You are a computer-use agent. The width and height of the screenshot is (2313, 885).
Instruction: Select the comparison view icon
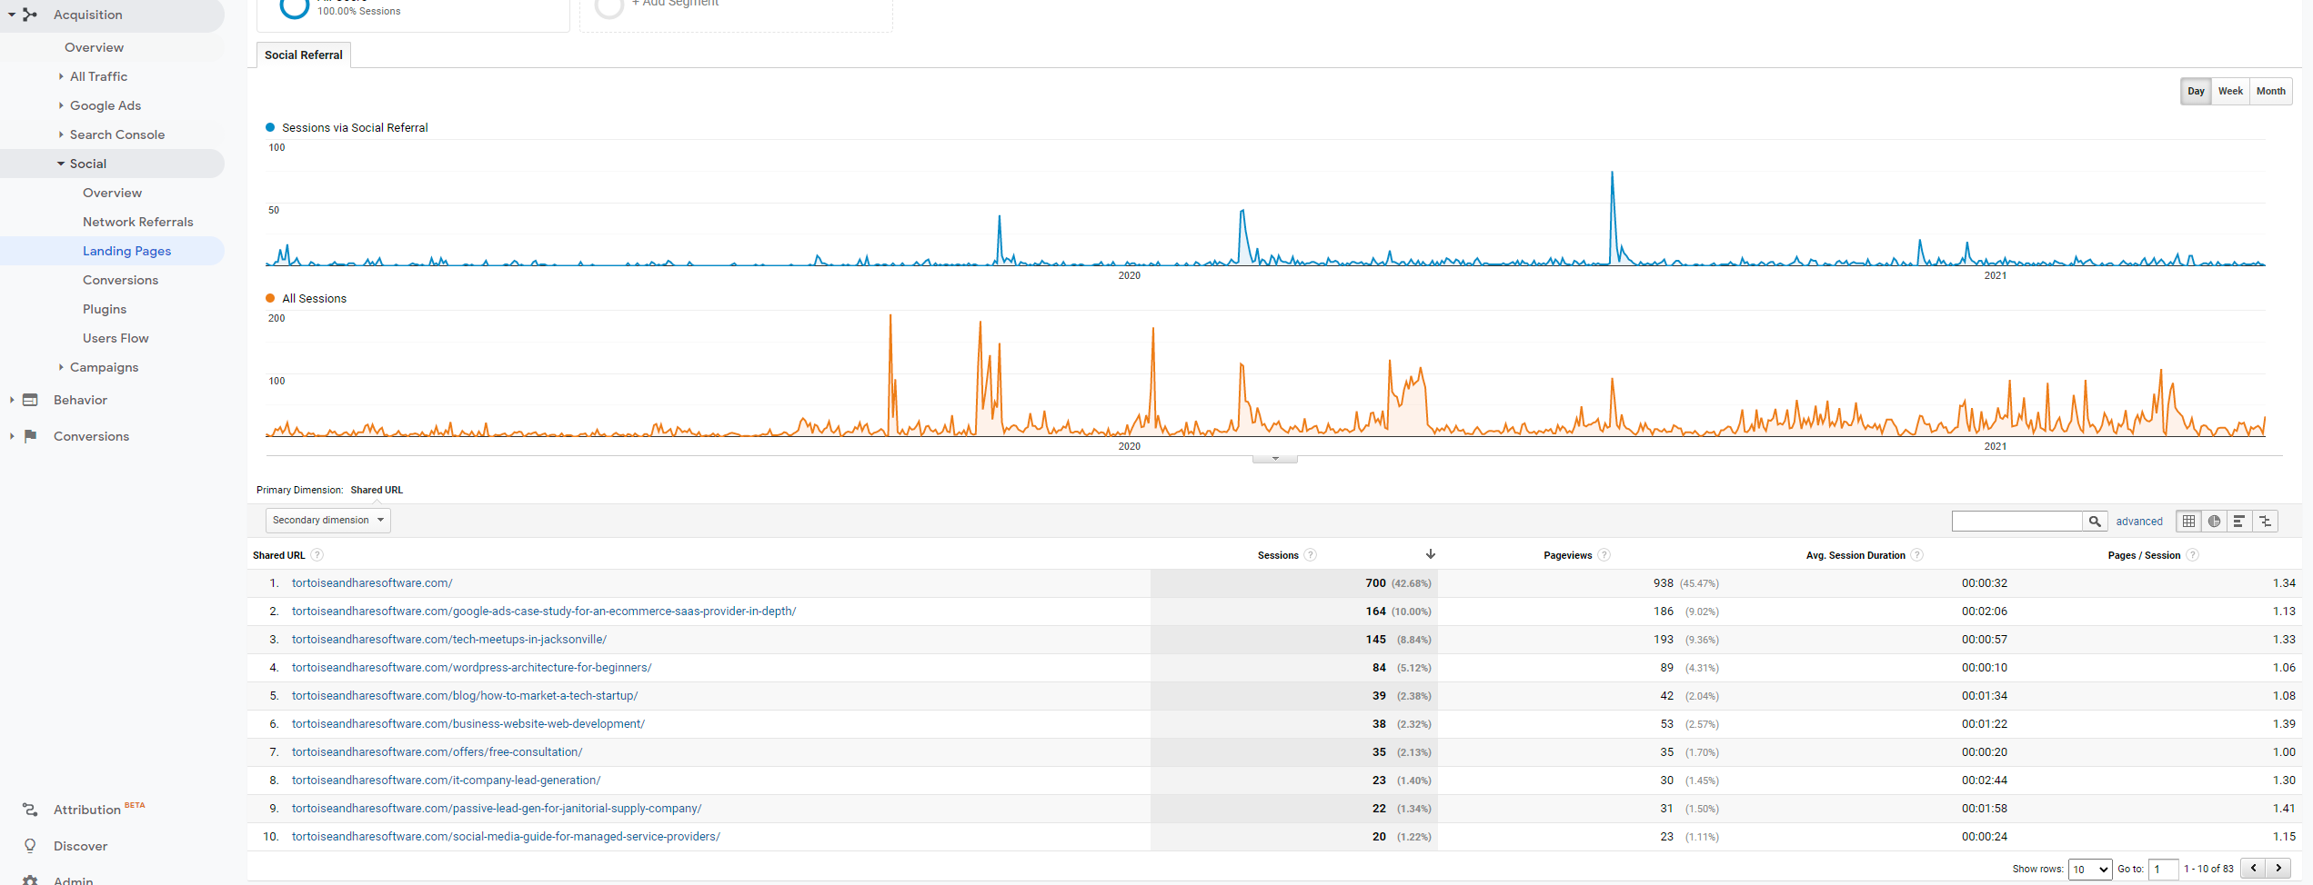point(2265,522)
